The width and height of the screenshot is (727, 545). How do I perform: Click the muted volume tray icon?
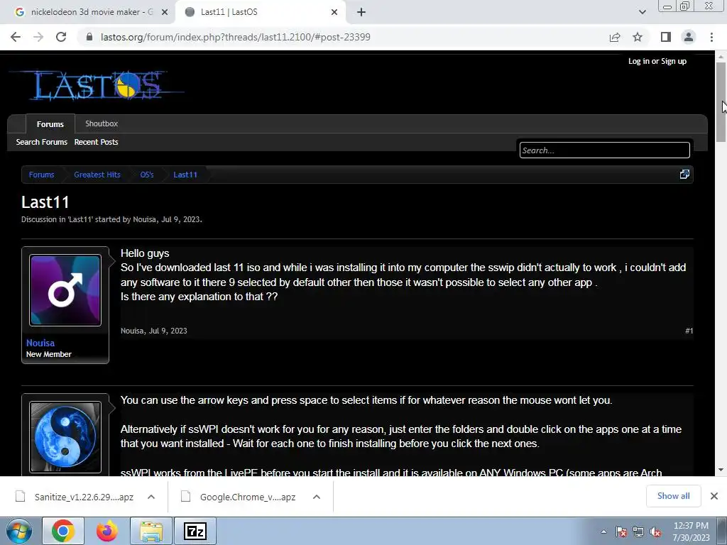click(655, 532)
